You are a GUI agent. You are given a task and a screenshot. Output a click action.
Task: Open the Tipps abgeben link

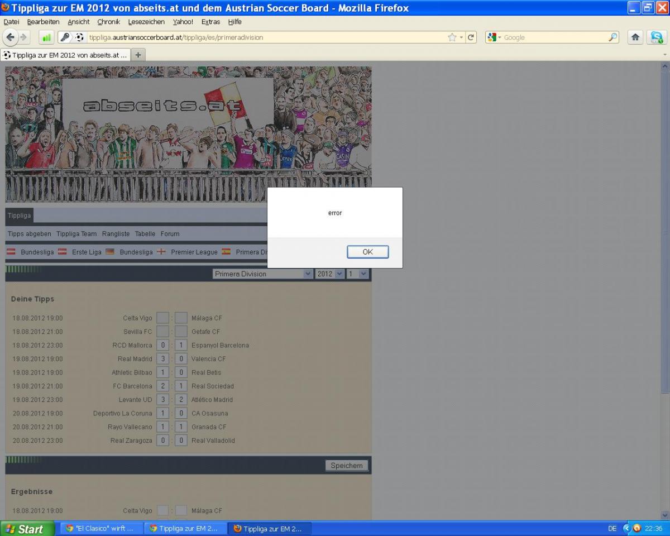pos(30,234)
